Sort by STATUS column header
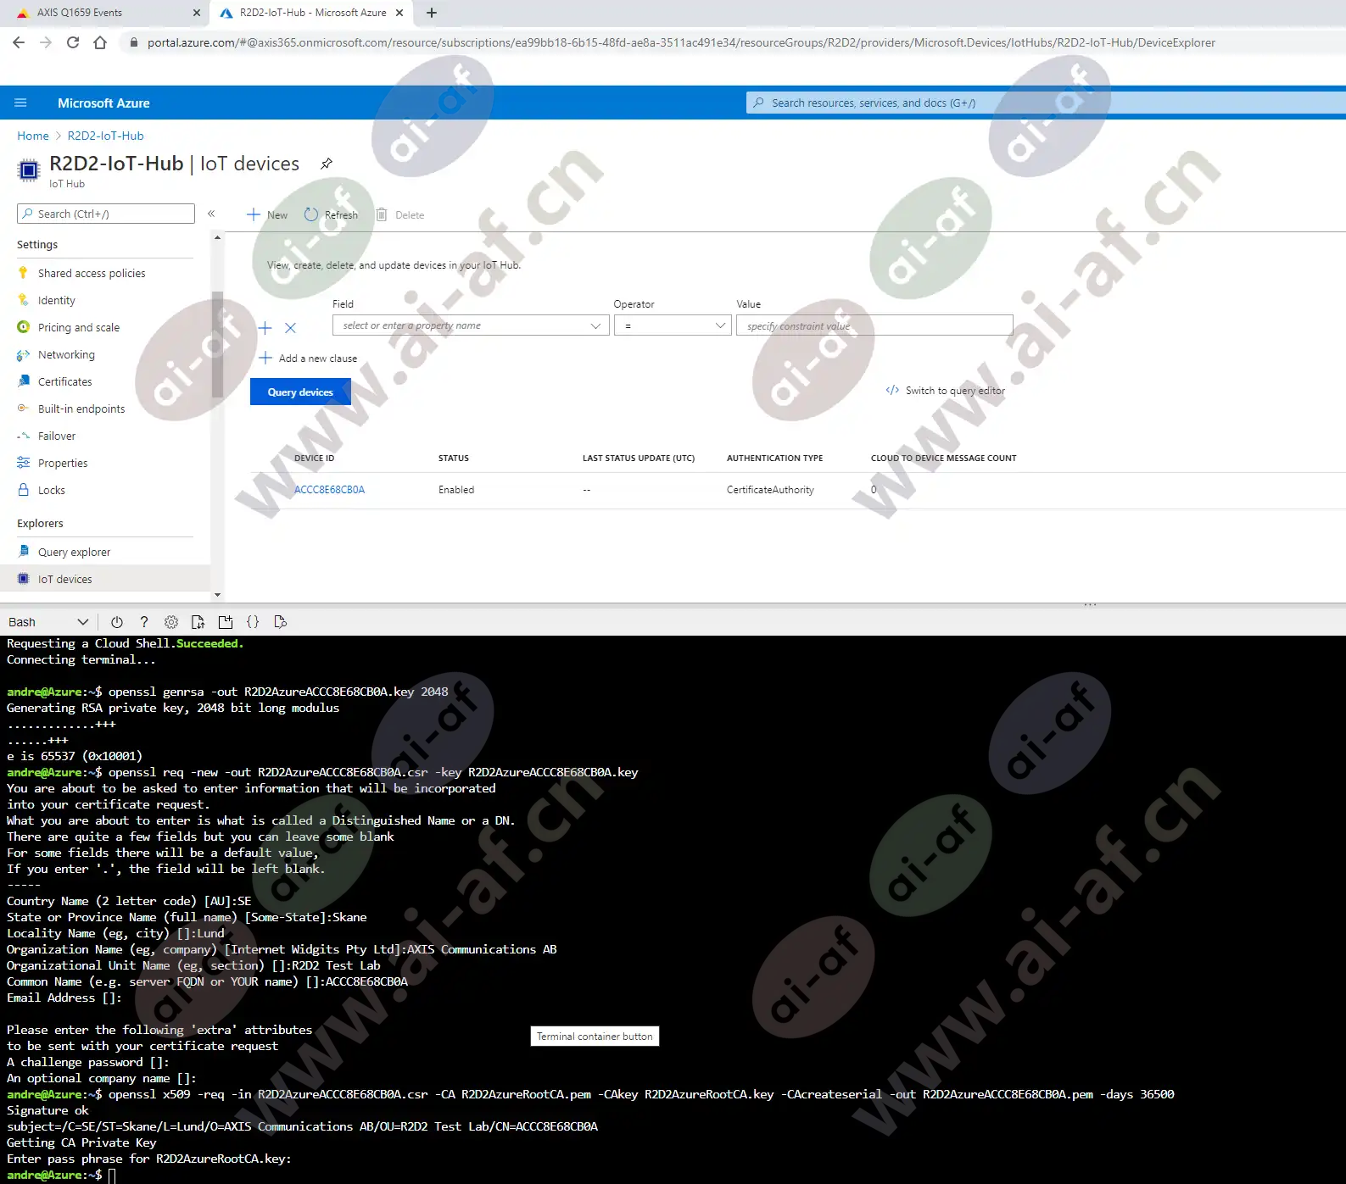This screenshot has height=1184, width=1346. (x=454, y=459)
